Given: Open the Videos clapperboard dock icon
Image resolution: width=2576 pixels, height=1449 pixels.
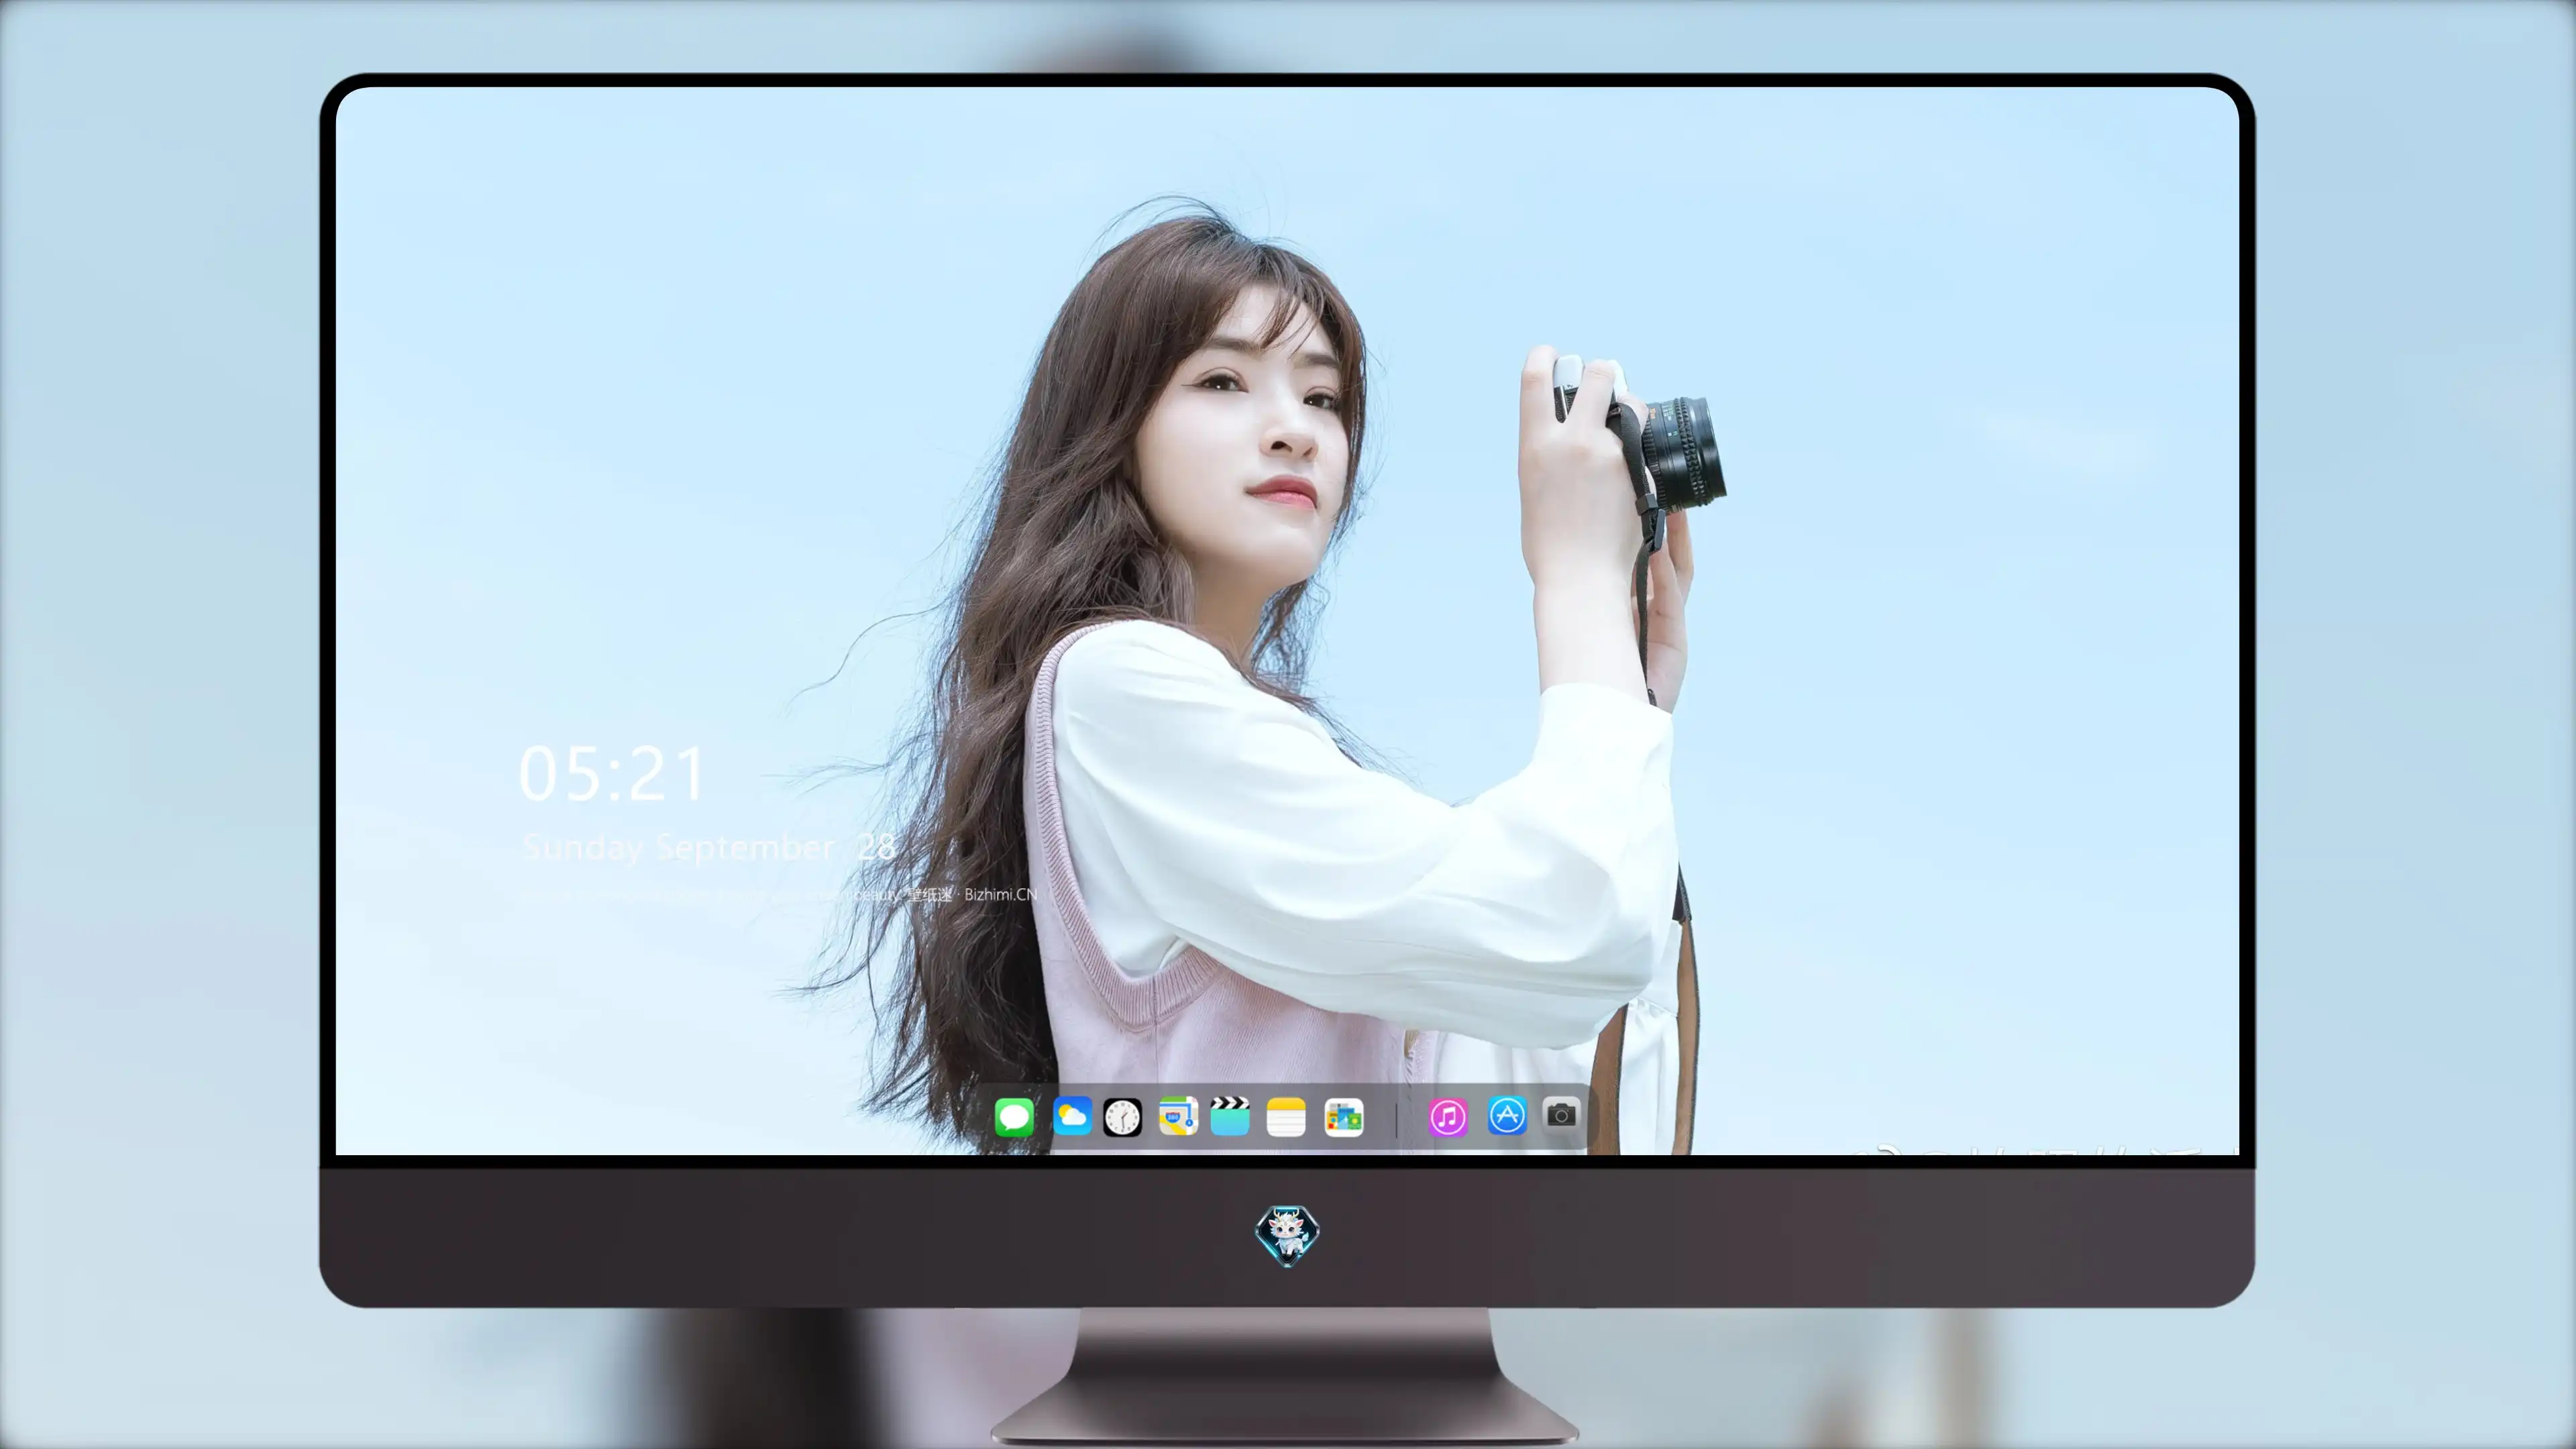Looking at the screenshot, I should click(1230, 1116).
